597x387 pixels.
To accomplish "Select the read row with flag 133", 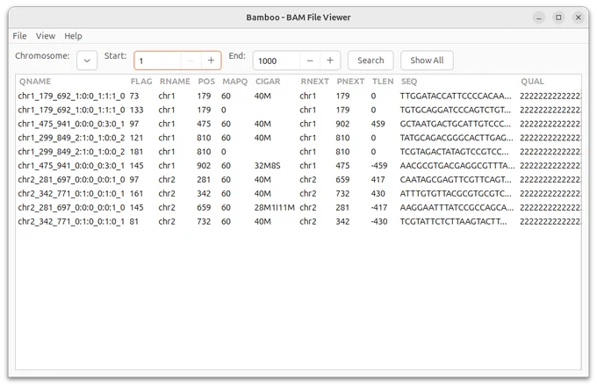I will click(x=298, y=110).
